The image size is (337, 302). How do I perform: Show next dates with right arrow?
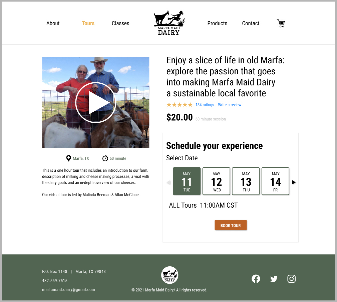[294, 182]
